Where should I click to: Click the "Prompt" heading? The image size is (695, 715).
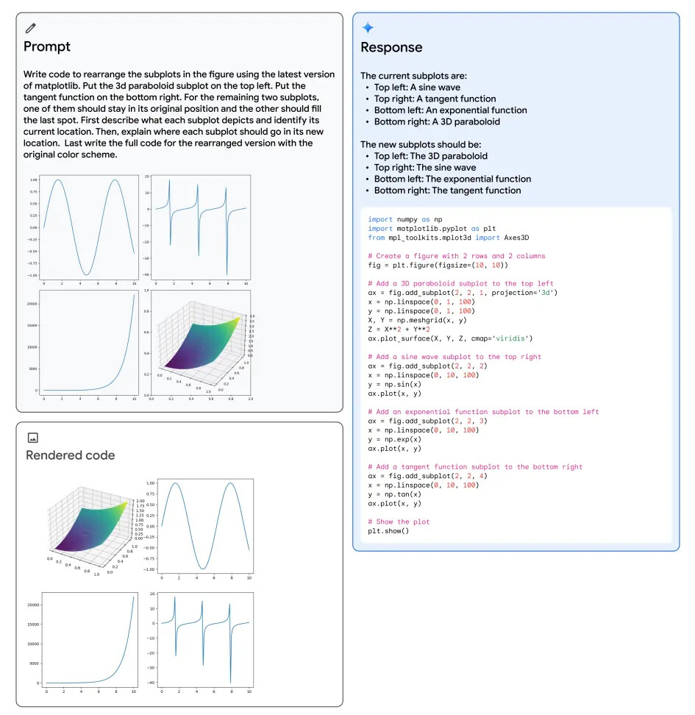(47, 46)
